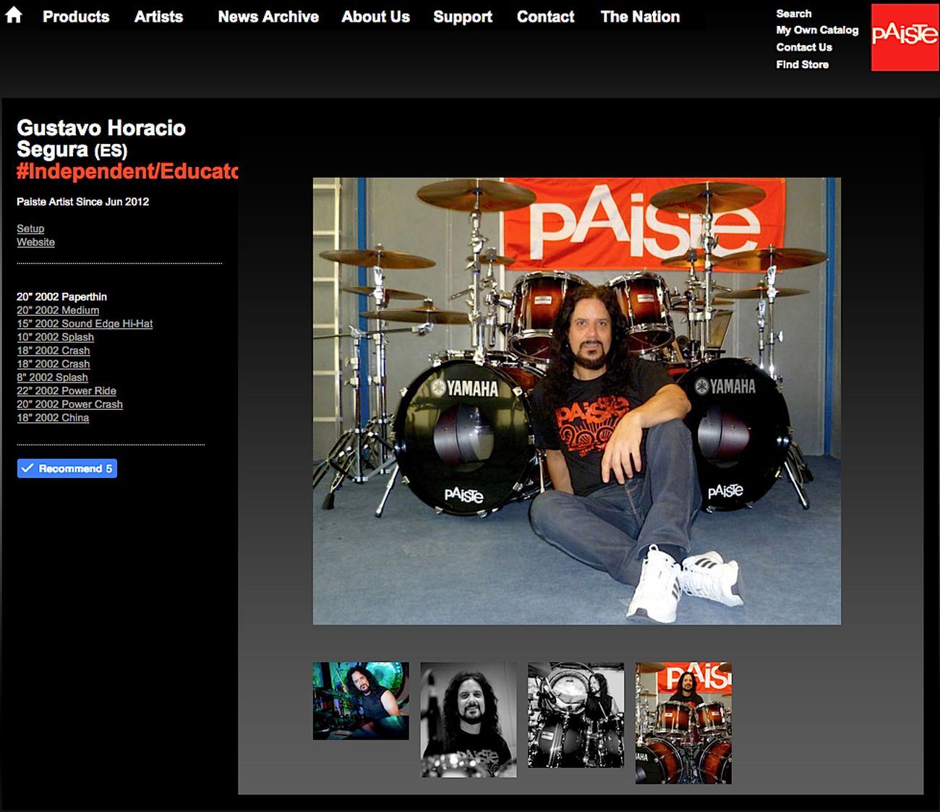
Task: Click the Contact Us header link
Action: tap(804, 47)
